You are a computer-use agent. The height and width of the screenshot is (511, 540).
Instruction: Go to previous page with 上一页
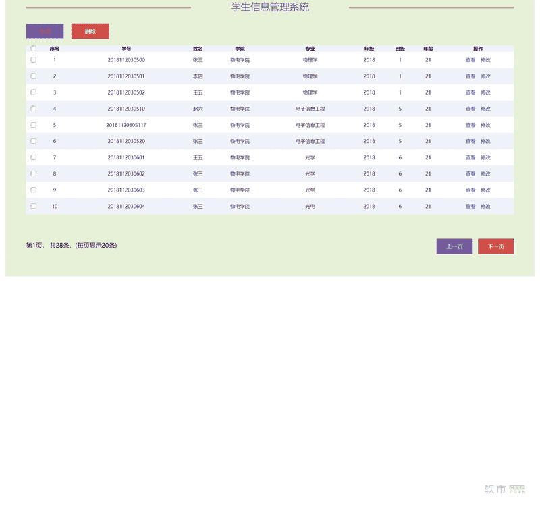click(454, 246)
